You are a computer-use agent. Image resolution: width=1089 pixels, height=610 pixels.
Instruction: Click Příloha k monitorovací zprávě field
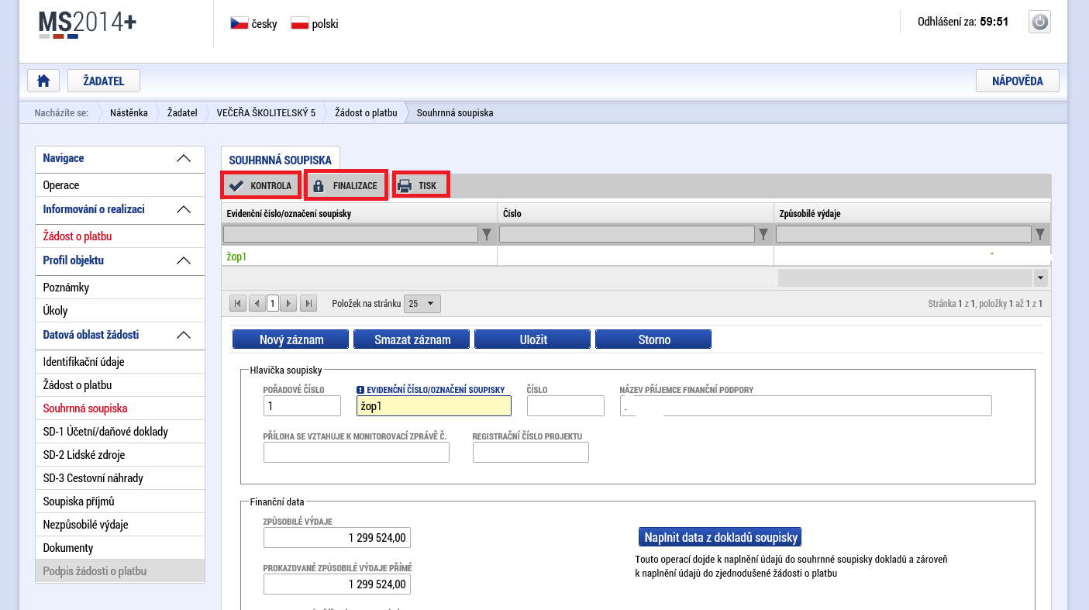click(x=357, y=453)
